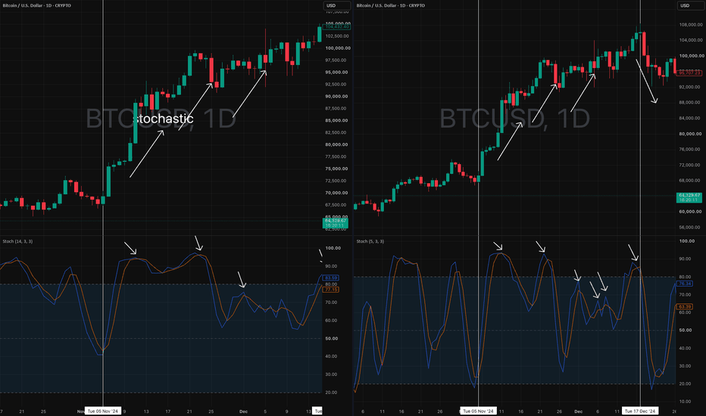Click the red 96,707.23 price label
This screenshot has width=706, height=416.
[689, 73]
